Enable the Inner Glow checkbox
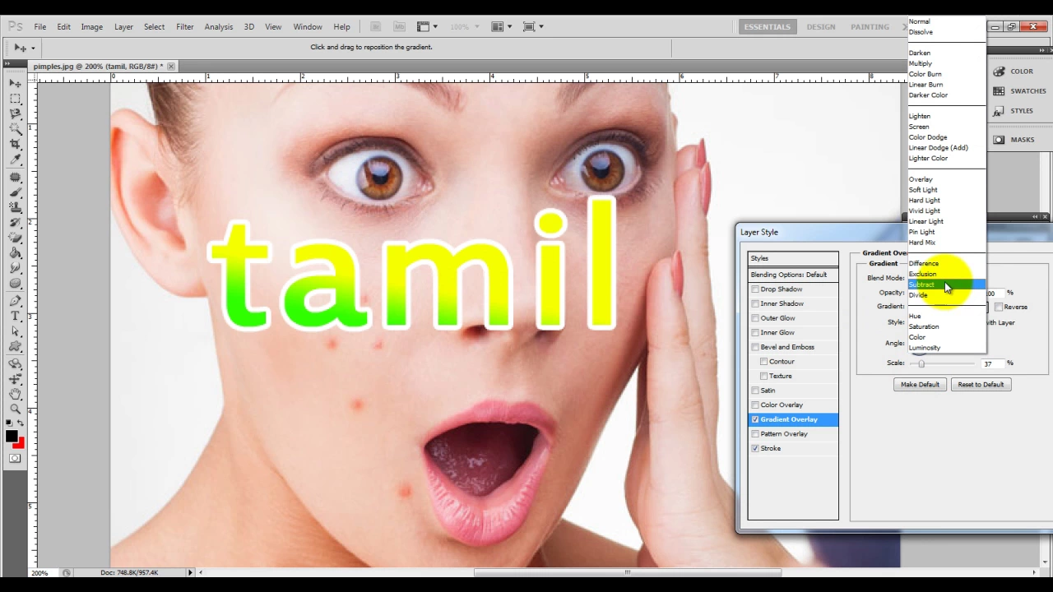Viewport: 1053px width, 592px height. pos(755,332)
